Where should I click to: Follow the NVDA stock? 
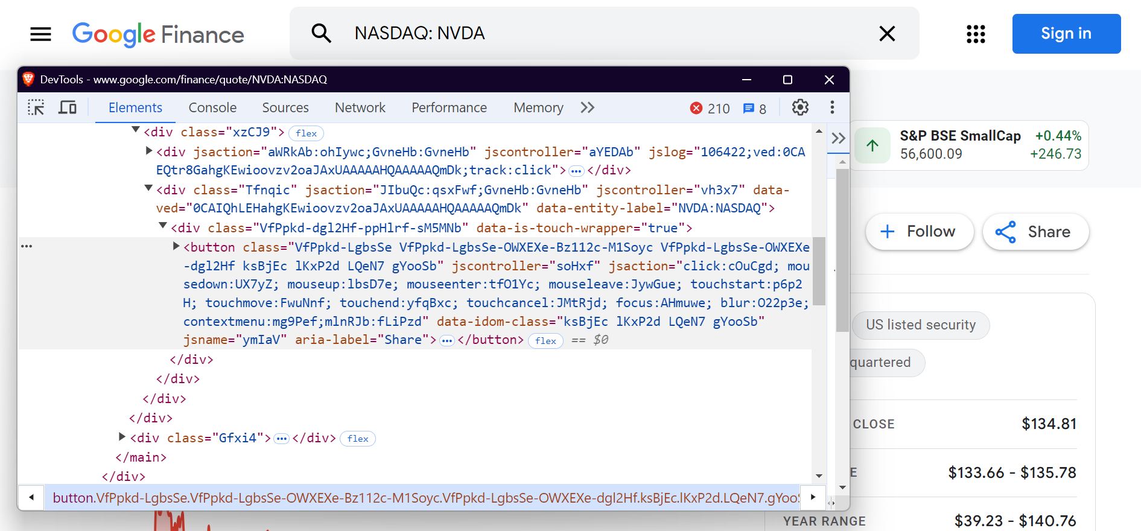[x=919, y=232]
